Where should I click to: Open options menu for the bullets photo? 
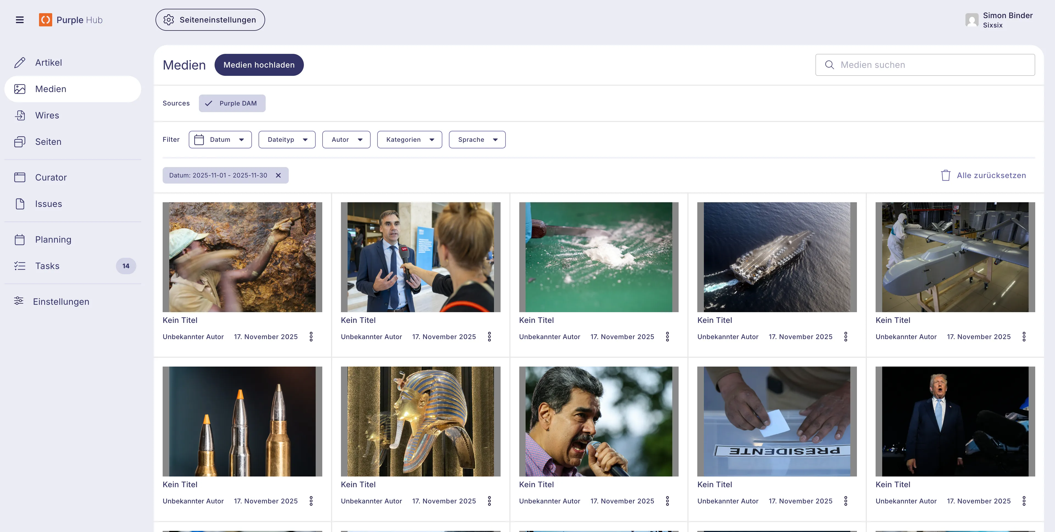pos(311,501)
